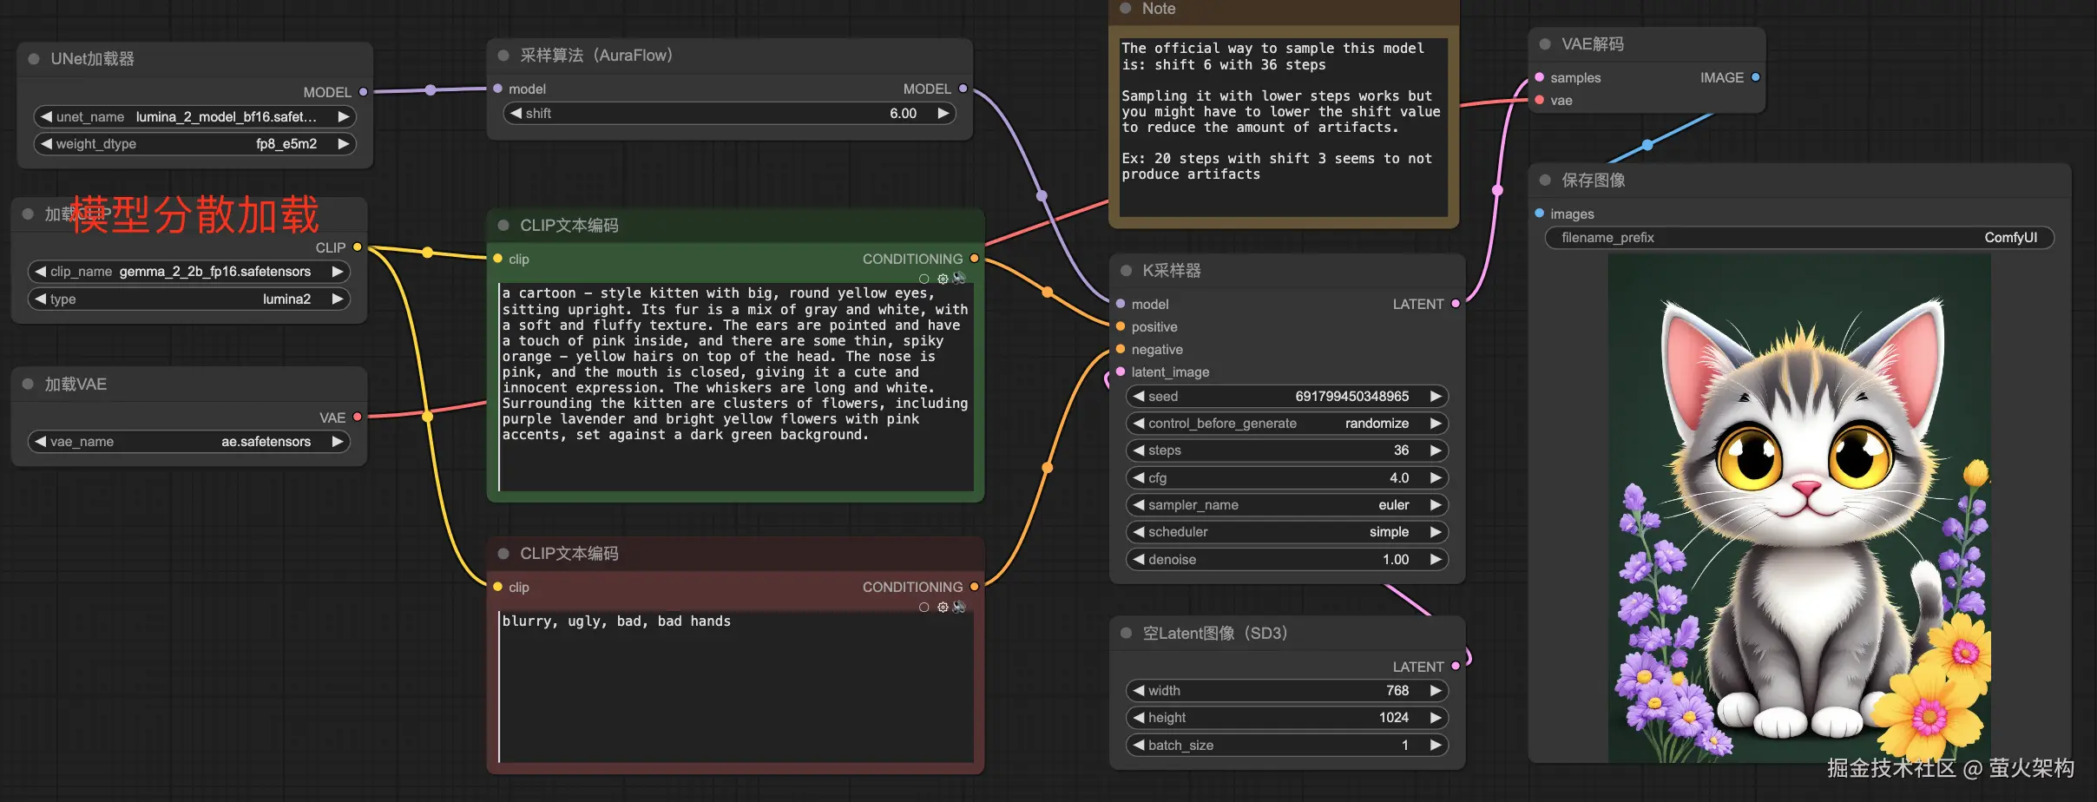Click gear icon in negative prompt node
Viewport: 2097px width, 802px height.
(x=943, y=607)
